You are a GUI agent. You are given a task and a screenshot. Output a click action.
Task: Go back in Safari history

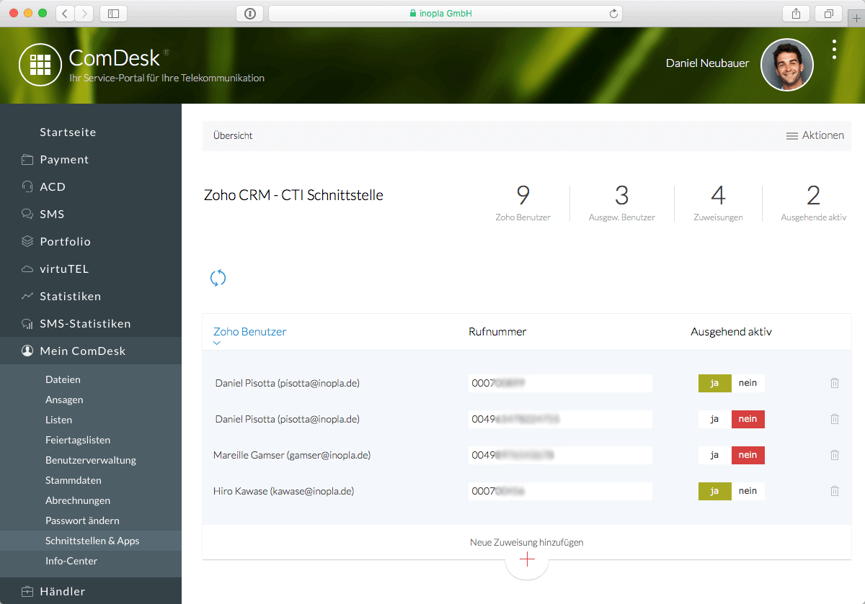point(65,13)
